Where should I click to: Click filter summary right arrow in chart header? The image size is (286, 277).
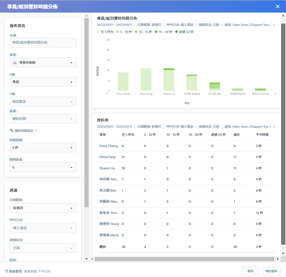274,25
